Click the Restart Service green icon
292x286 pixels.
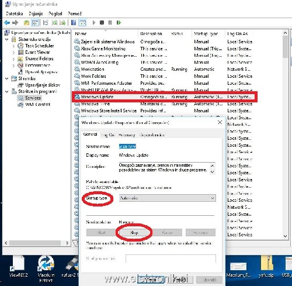pos(119,23)
